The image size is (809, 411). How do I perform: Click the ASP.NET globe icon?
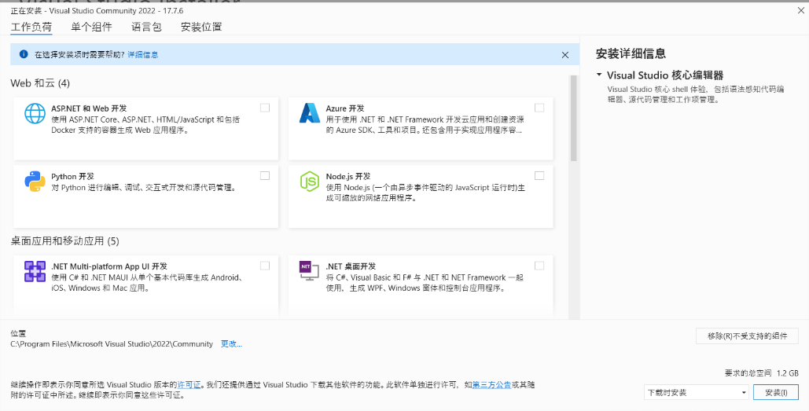[35, 113]
